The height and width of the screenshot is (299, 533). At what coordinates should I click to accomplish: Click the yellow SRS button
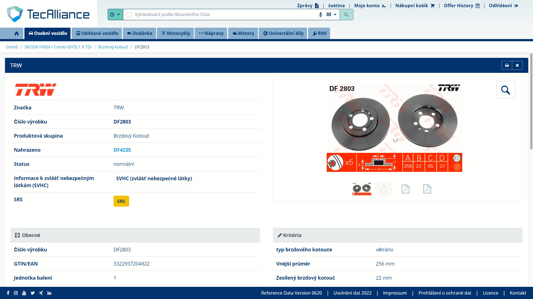121,201
